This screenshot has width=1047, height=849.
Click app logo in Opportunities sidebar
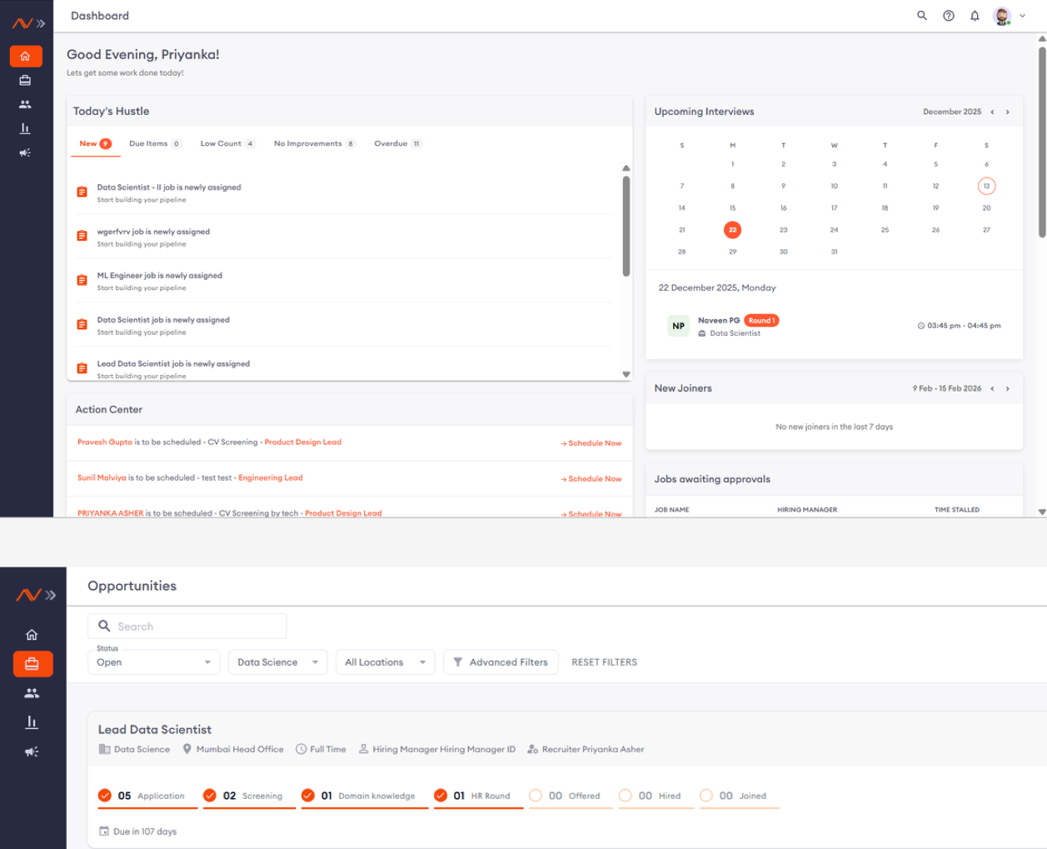coord(28,595)
